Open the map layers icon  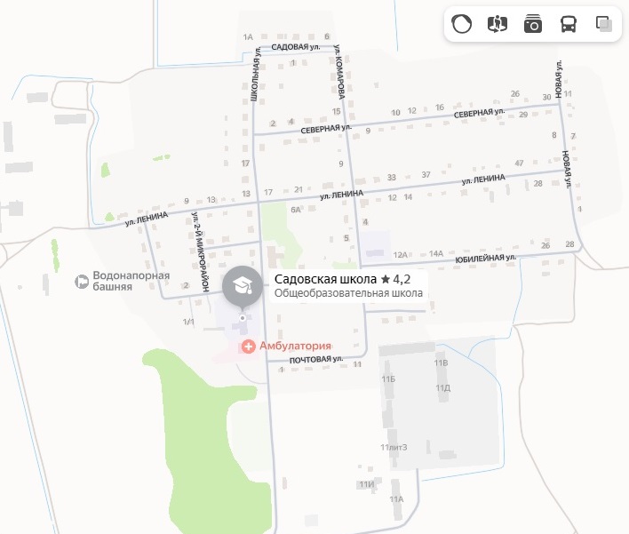(x=604, y=24)
